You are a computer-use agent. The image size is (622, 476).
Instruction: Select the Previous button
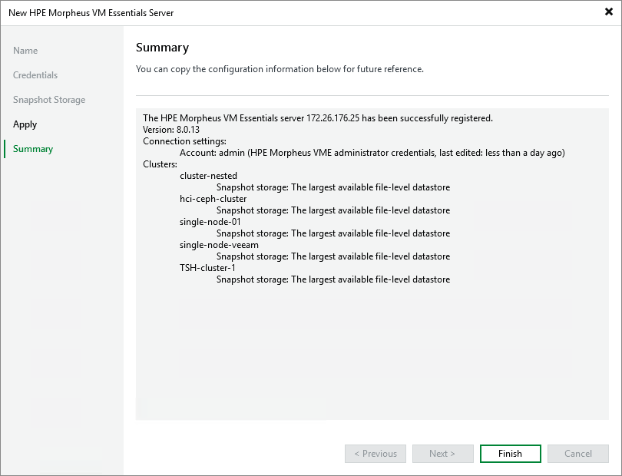[x=375, y=453]
